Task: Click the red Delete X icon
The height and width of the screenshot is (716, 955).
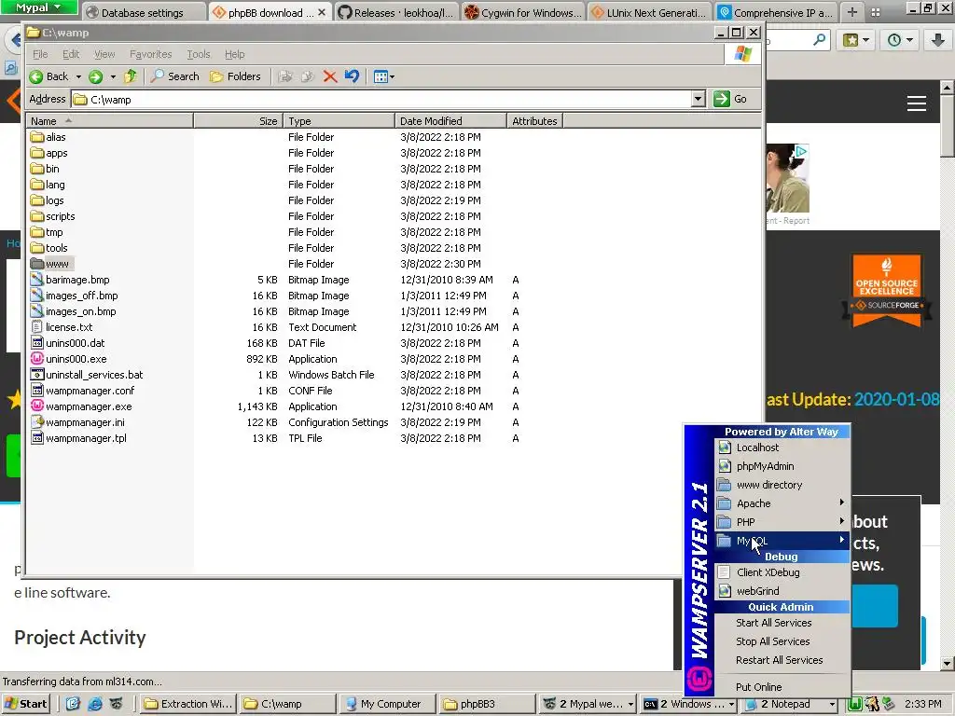Action: point(329,76)
